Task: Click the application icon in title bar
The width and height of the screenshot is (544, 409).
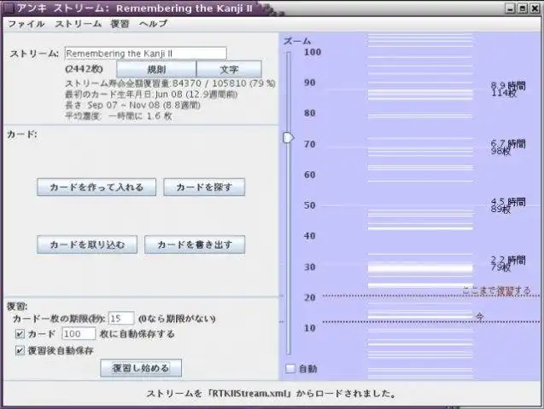Action: (9, 8)
